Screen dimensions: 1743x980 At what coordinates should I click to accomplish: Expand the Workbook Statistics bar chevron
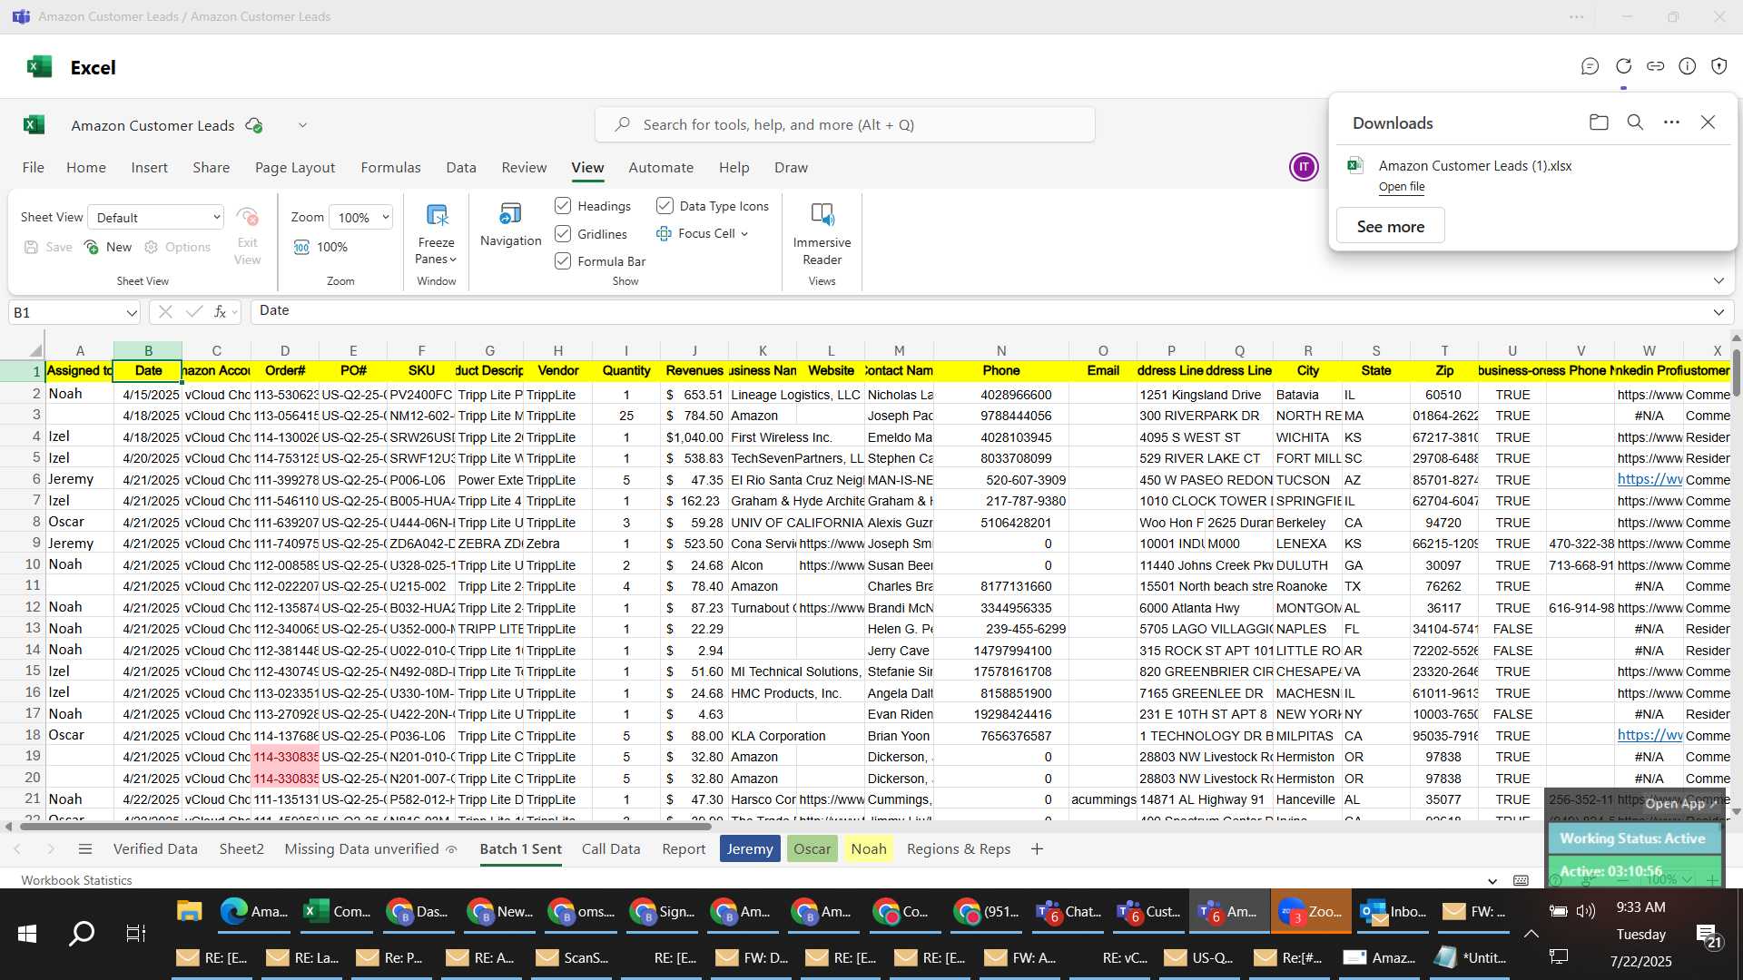1492,880
